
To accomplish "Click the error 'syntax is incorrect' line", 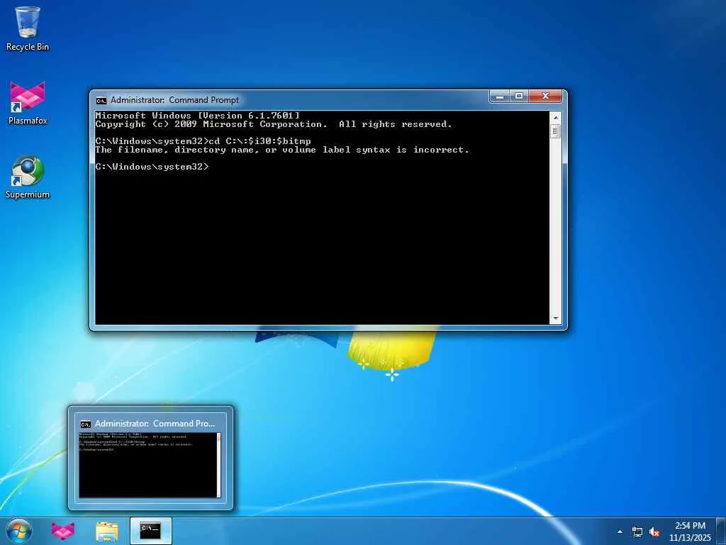I will (x=282, y=150).
